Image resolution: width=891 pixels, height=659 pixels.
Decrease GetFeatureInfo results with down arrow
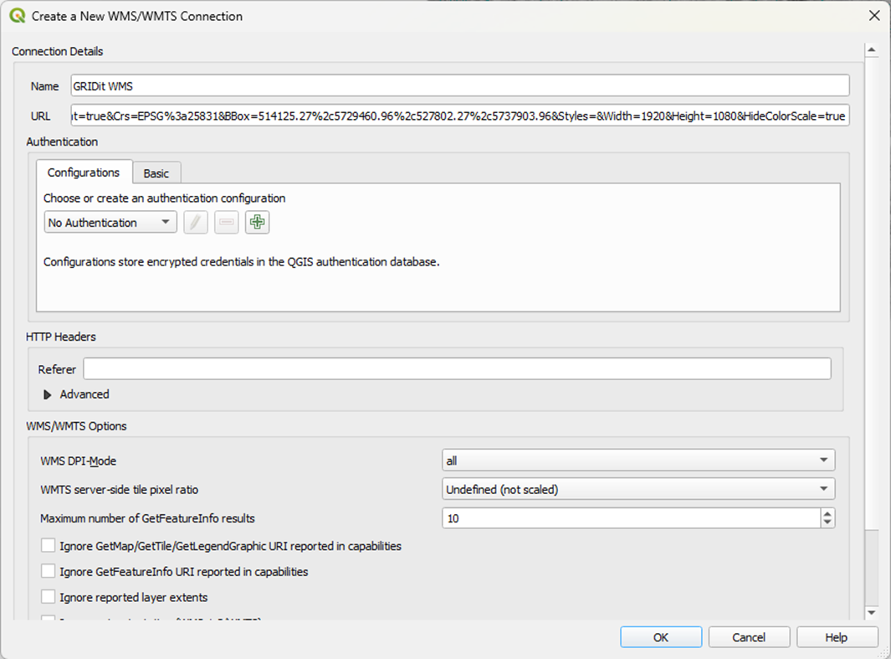click(x=827, y=523)
